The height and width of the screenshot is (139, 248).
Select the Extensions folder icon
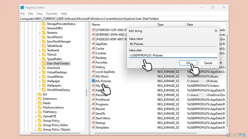(x=40, y=99)
